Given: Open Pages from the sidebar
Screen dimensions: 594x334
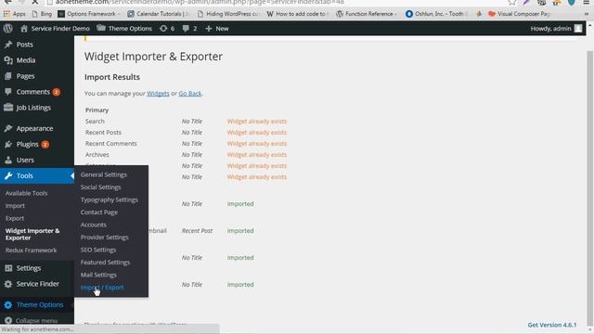Looking at the screenshot, I should 25,76.
